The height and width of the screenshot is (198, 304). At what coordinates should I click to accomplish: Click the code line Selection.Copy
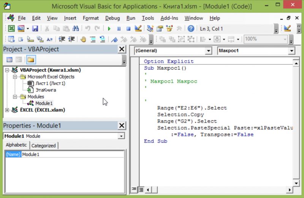point(180,115)
